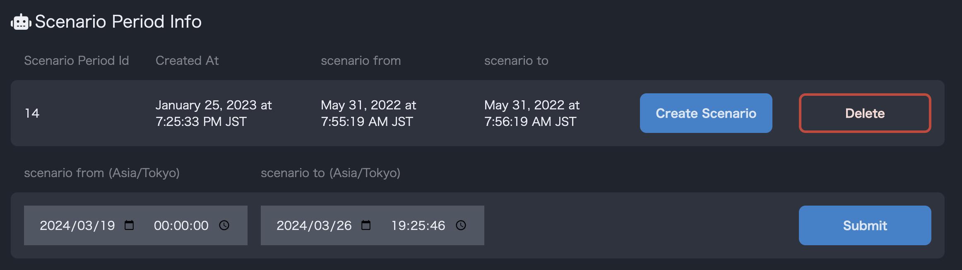Click the robot icon beside Scenario Period Info
The width and height of the screenshot is (962, 270).
21,22
